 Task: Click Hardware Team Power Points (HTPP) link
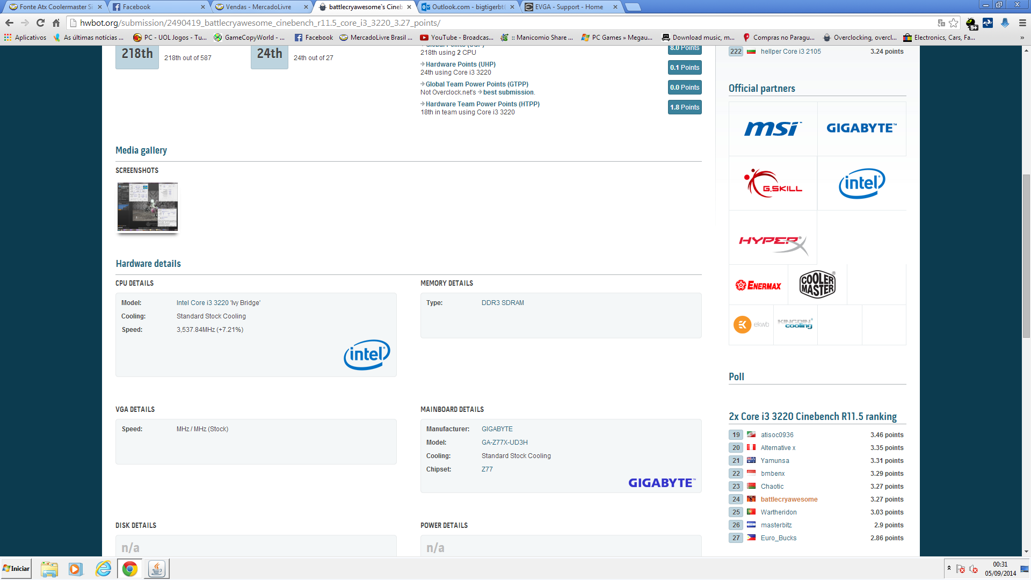point(483,104)
